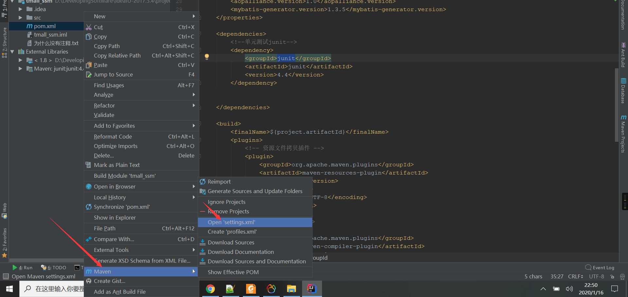Screen dimensions: 628x297
Task: Open the Event Log
Action: click(600, 267)
